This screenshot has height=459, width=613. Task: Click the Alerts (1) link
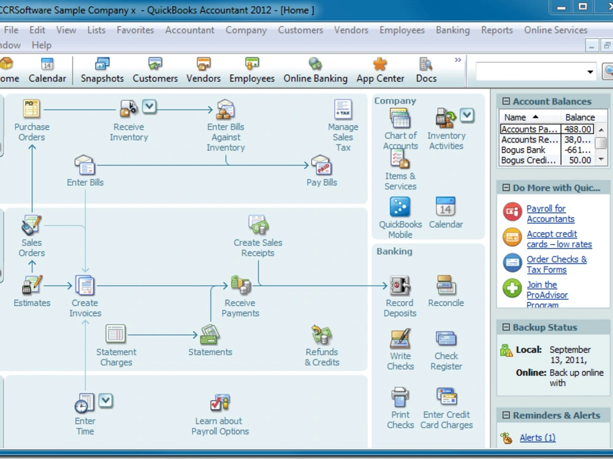538,438
